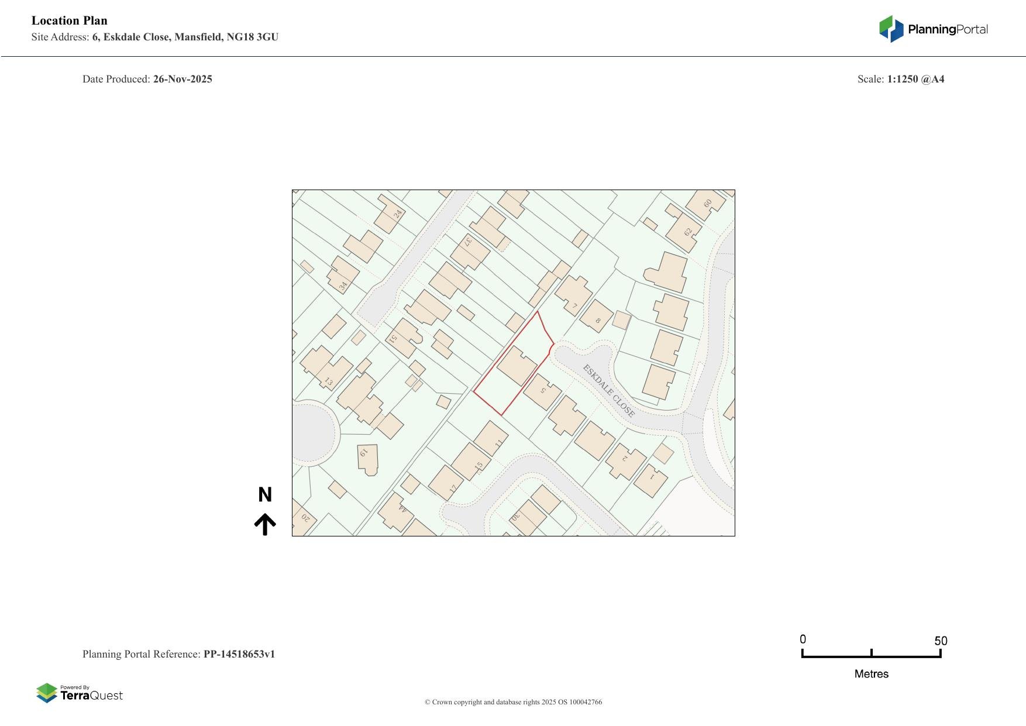Click the Location Plan title

(x=70, y=20)
